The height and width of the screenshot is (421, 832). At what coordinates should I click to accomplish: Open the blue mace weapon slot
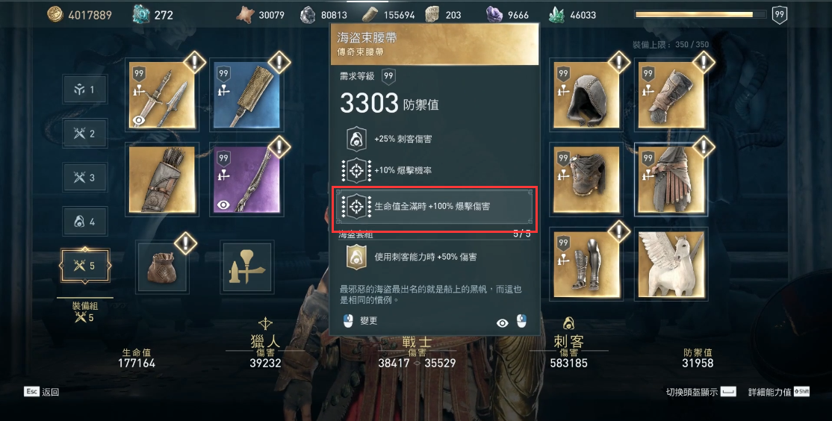pos(246,95)
